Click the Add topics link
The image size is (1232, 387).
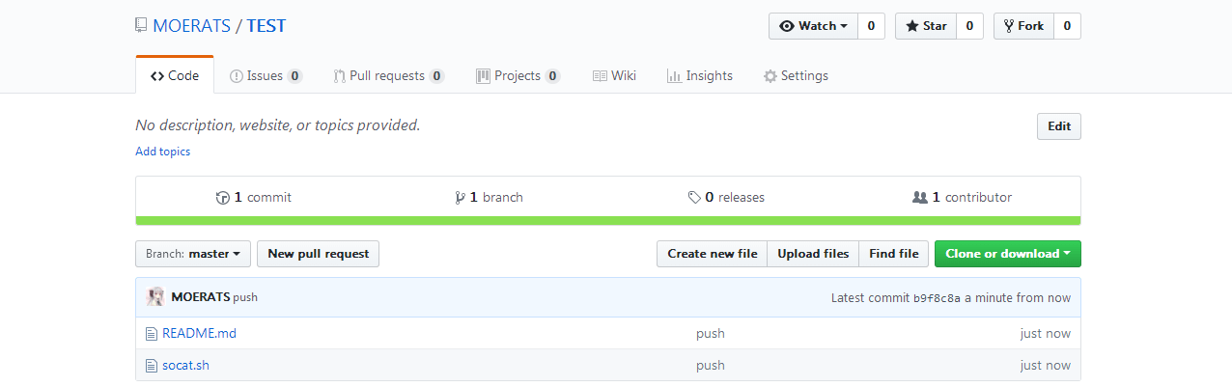pyautogui.click(x=163, y=152)
